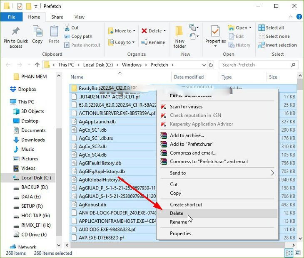Choose Delete in the context menu
This screenshot has width=304, height=258.
177,213
